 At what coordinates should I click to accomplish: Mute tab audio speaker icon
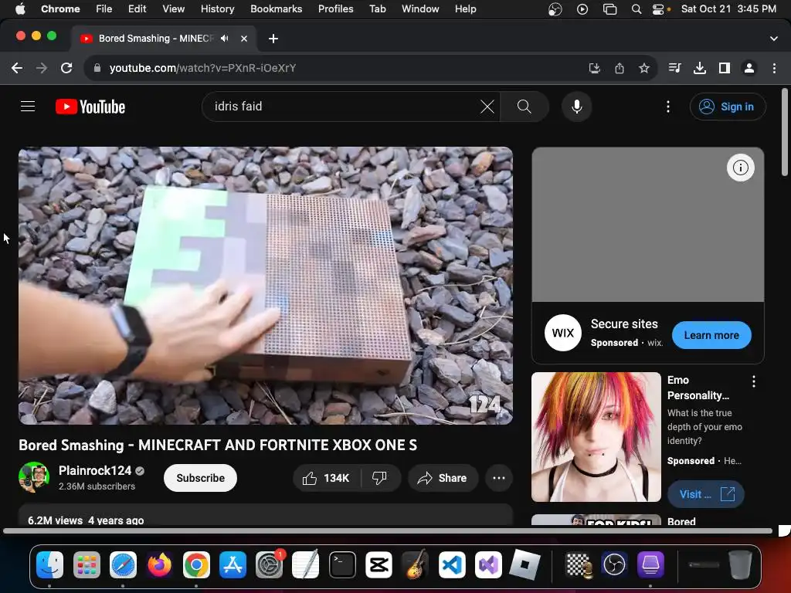click(225, 39)
